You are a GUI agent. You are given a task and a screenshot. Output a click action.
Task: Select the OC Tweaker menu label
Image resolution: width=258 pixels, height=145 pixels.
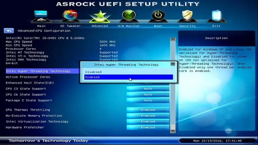coord(70,26)
